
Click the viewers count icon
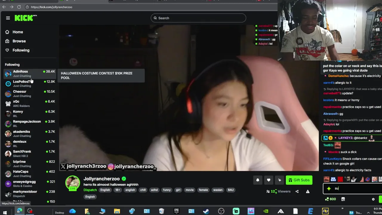268,191
